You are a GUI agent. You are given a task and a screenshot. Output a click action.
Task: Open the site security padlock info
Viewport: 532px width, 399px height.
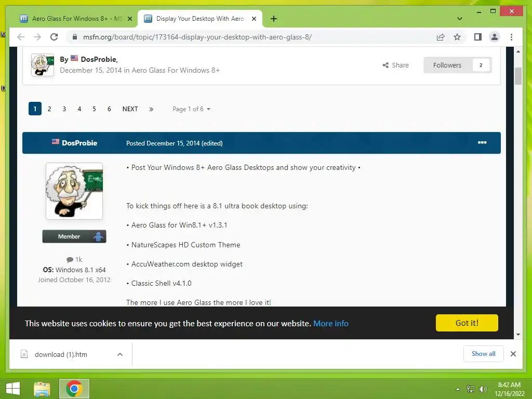pos(75,37)
